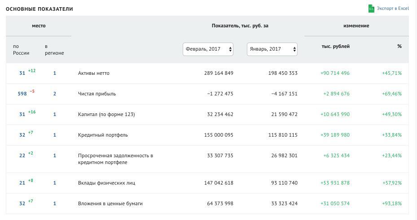Click the value 115 810 115
This screenshot has height=220, width=417.
(283, 135)
